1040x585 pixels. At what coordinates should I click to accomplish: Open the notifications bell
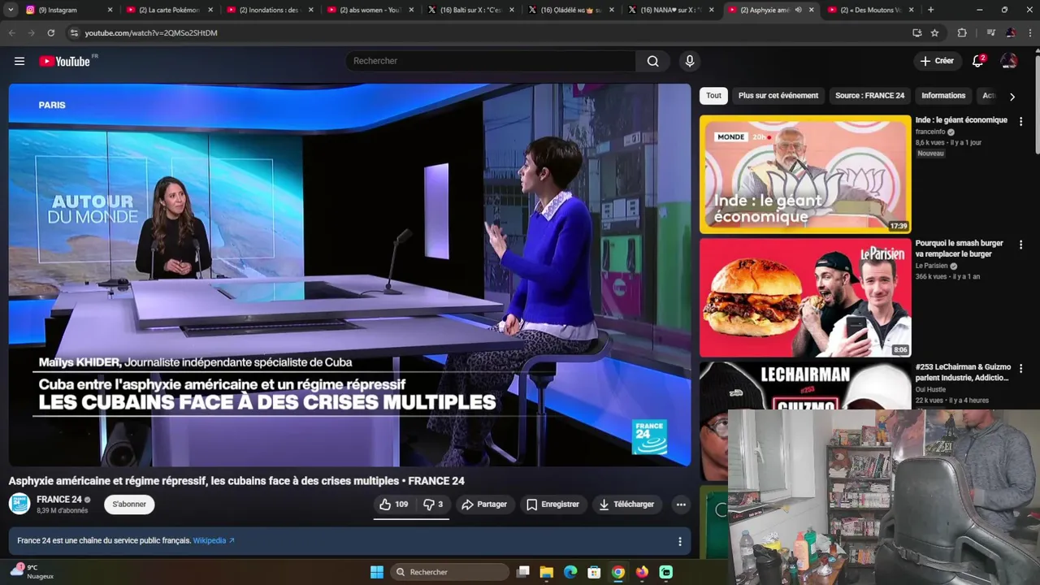978,61
